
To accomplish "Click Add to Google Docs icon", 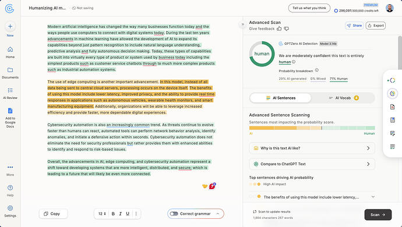I will click(10, 111).
